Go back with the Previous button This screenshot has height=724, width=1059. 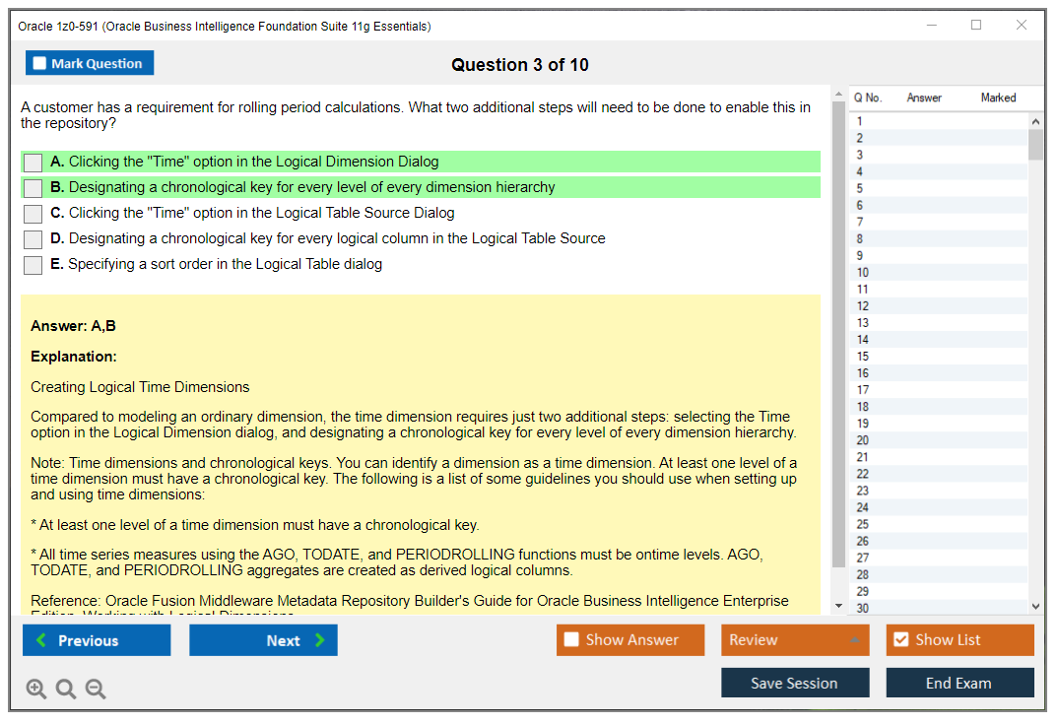tap(97, 640)
